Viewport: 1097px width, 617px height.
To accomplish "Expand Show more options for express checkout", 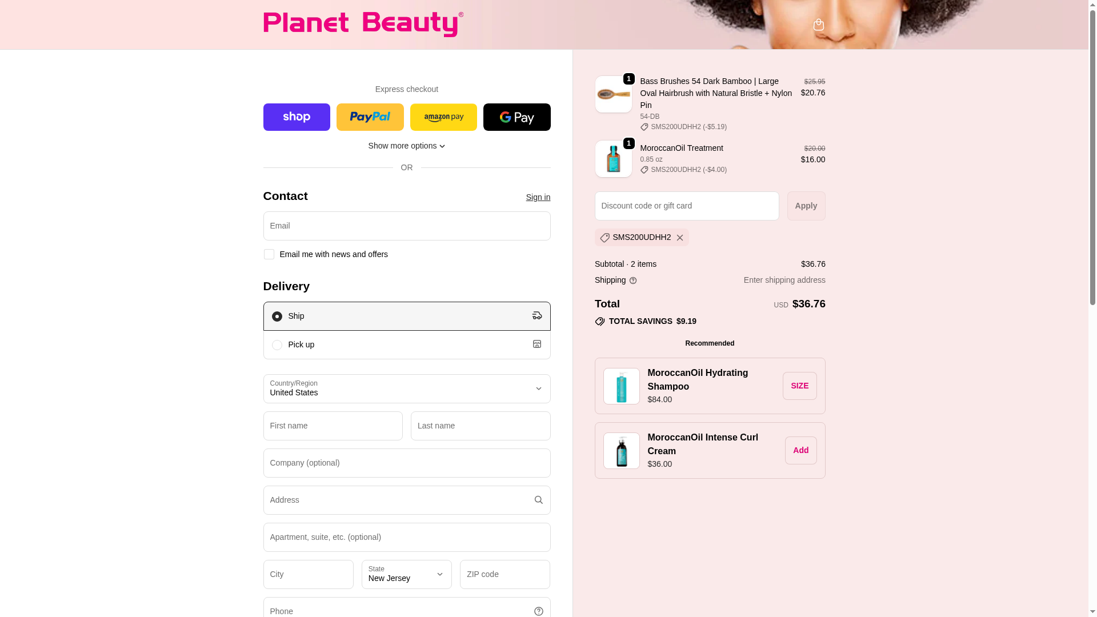I will [x=407, y=146].
